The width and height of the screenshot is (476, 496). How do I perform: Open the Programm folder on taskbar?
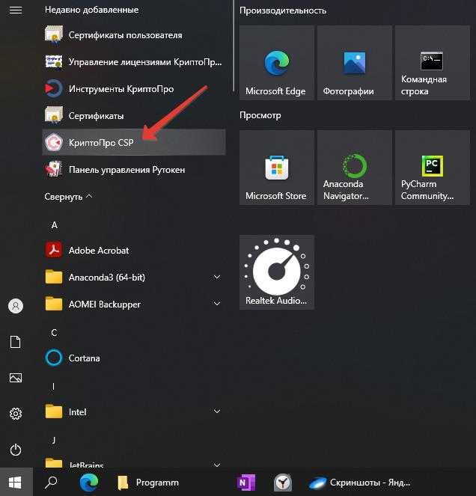147,482
